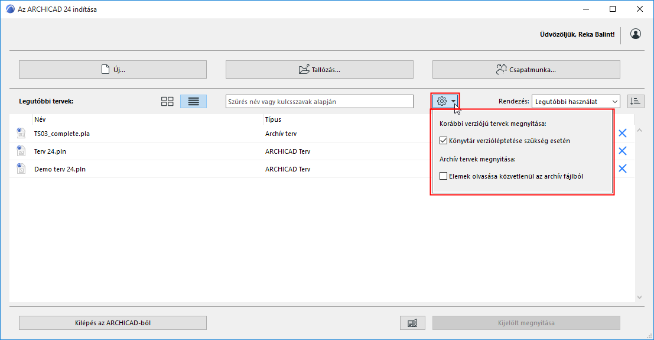Remove TS03_complete.pla from recent list
The width and height of the screenshot is (654, 340).
coord(622,133)
